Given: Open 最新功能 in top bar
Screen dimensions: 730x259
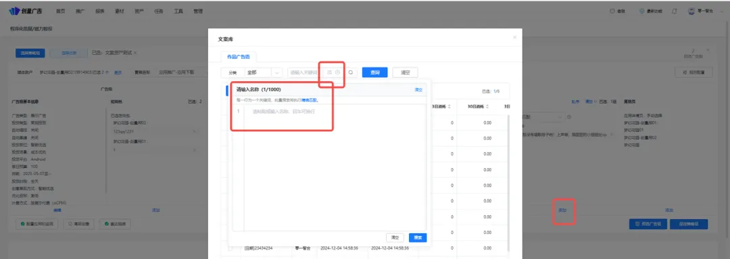Looking at the screenshot, I should pos(651,11).
